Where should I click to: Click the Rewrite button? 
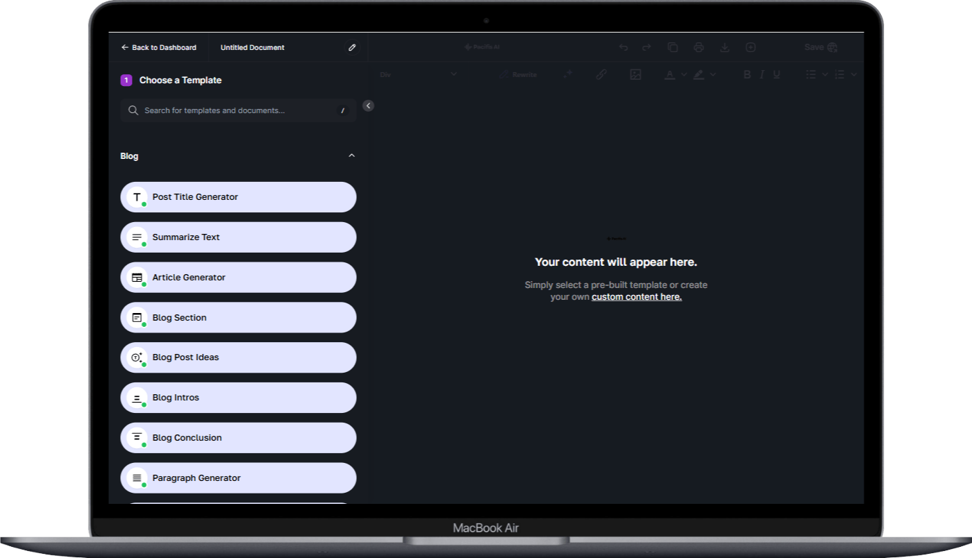tap(518, 74)
